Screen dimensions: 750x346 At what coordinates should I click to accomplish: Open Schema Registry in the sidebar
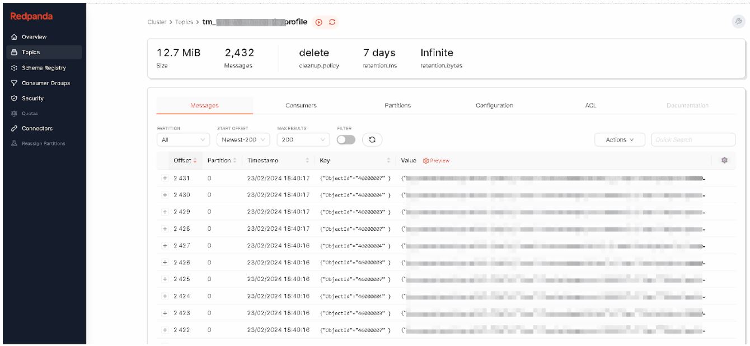(44, 68)
